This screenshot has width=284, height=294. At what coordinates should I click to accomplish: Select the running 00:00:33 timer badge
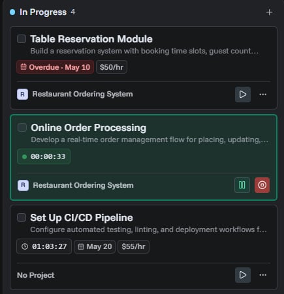tap(44, 156)
